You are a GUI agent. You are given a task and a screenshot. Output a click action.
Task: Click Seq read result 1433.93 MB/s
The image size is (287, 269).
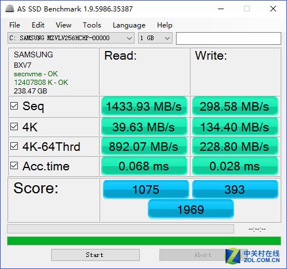(x=144, y=106)
